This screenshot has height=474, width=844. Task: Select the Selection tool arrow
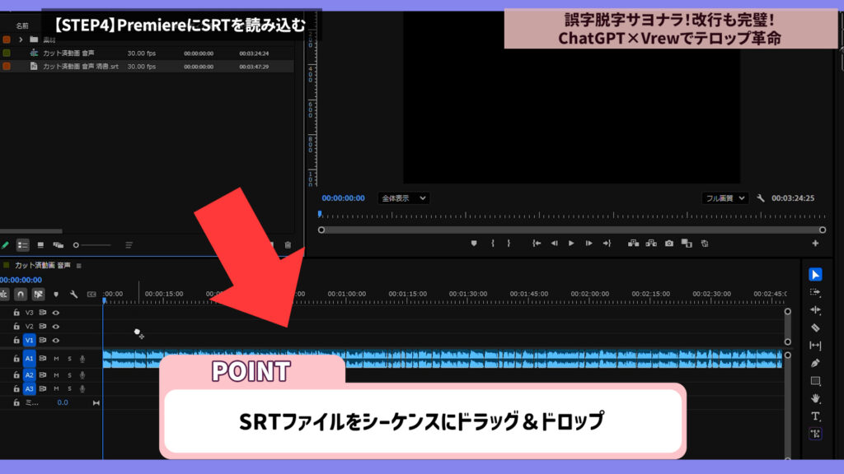pos(815,275)
